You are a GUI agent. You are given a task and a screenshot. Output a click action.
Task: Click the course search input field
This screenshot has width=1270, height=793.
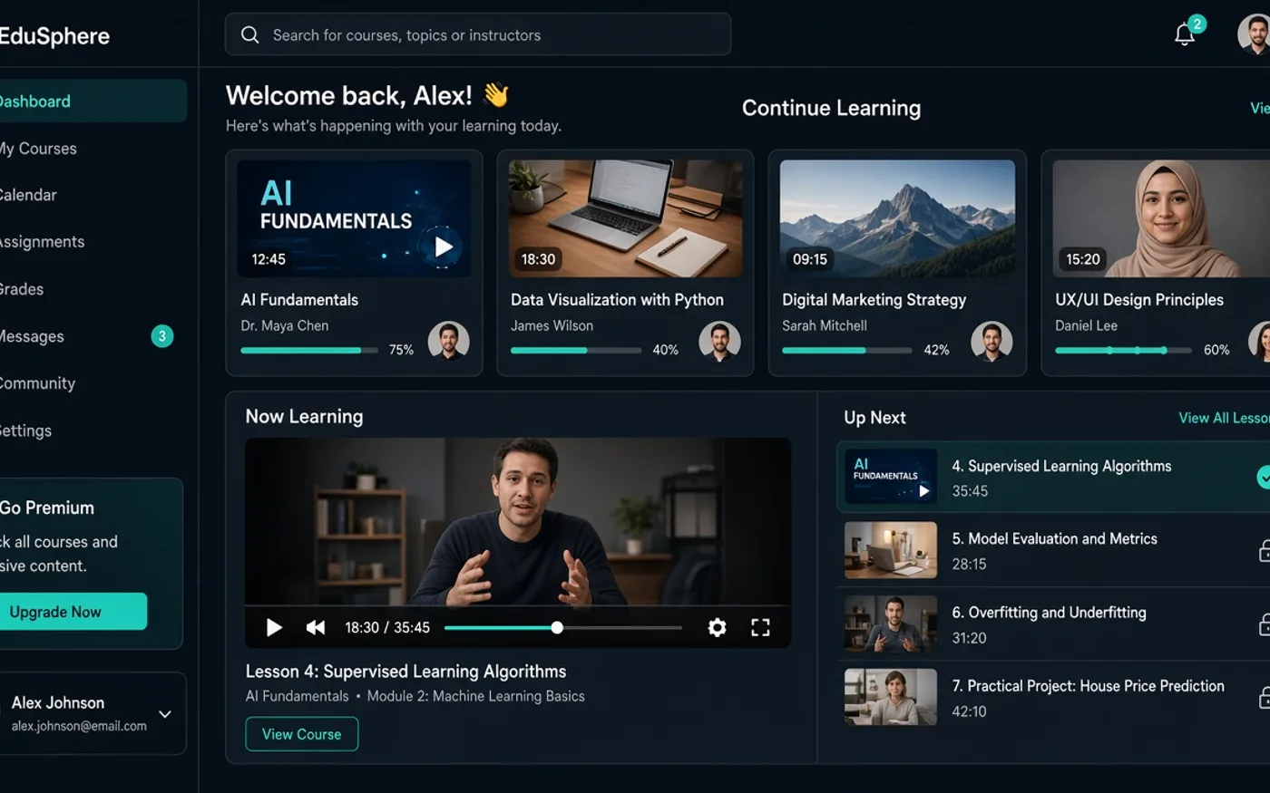pos(478,34)
